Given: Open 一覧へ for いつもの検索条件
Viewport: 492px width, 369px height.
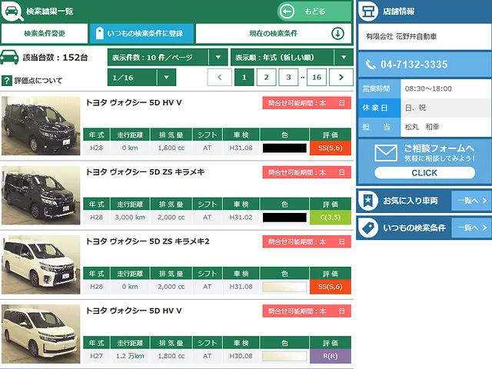Looking at the screenshot, I should [x=471, y=228].
